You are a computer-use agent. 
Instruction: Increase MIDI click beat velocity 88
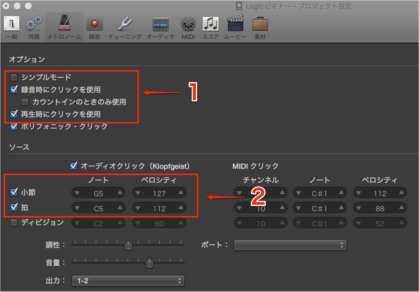[402, 208]
